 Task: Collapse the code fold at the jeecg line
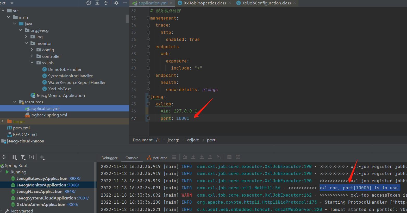(x=148, y=97)
